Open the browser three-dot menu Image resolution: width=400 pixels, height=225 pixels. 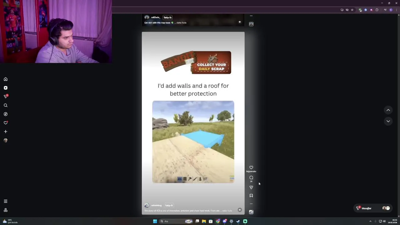coord(396,10)
